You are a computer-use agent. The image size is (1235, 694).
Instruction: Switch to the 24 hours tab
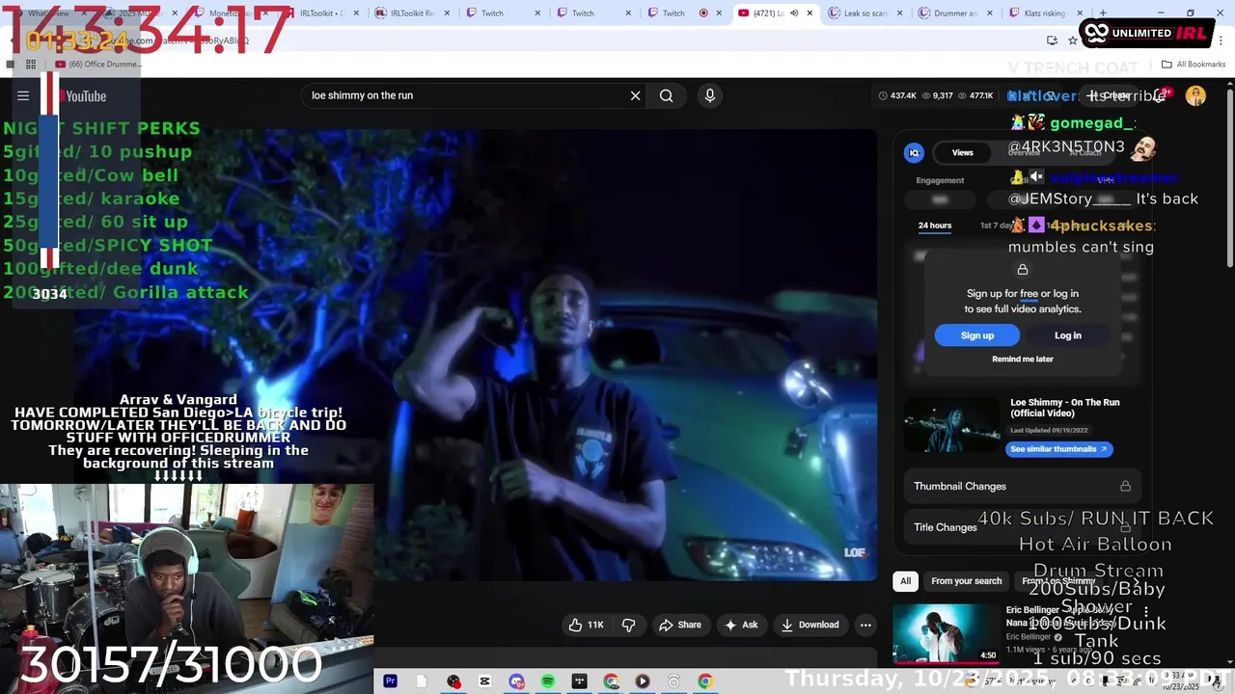[x=934, y=226]
